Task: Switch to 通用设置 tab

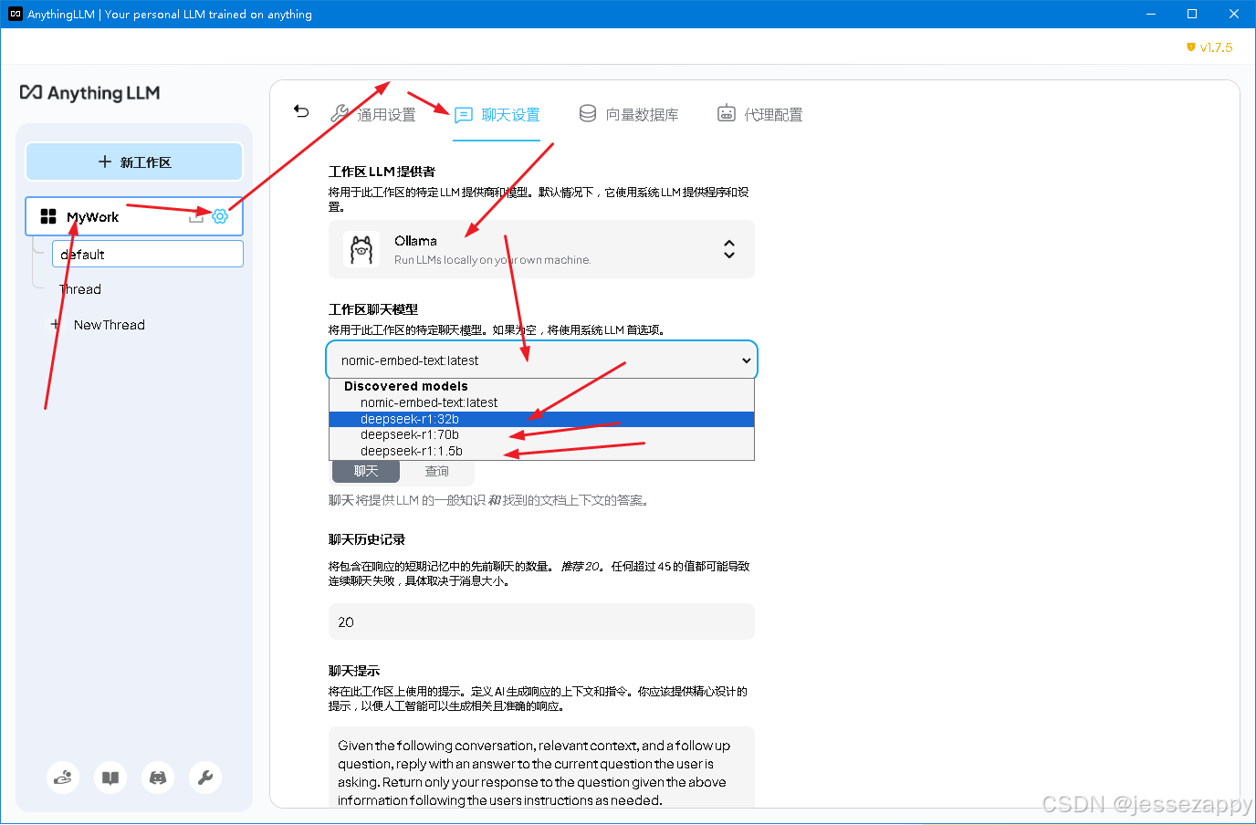Action: 373,114
